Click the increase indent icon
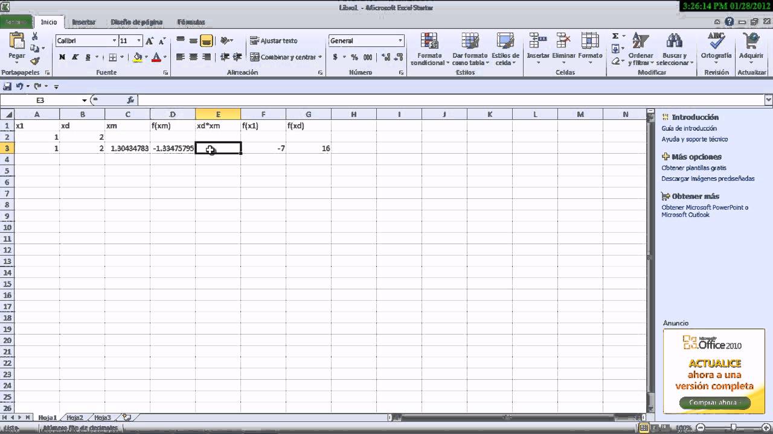 (x=237, y=57)
